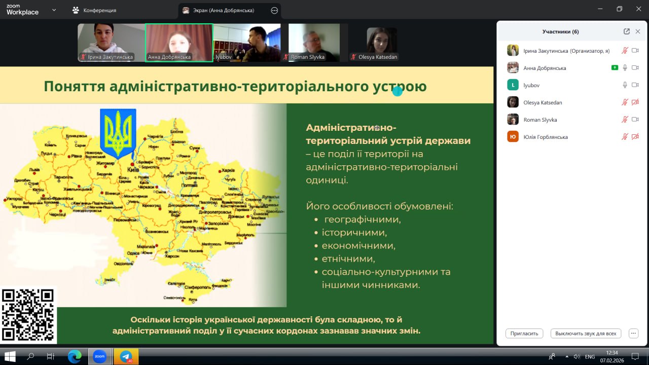Click Выключить звук для всех button

(586, 334)
